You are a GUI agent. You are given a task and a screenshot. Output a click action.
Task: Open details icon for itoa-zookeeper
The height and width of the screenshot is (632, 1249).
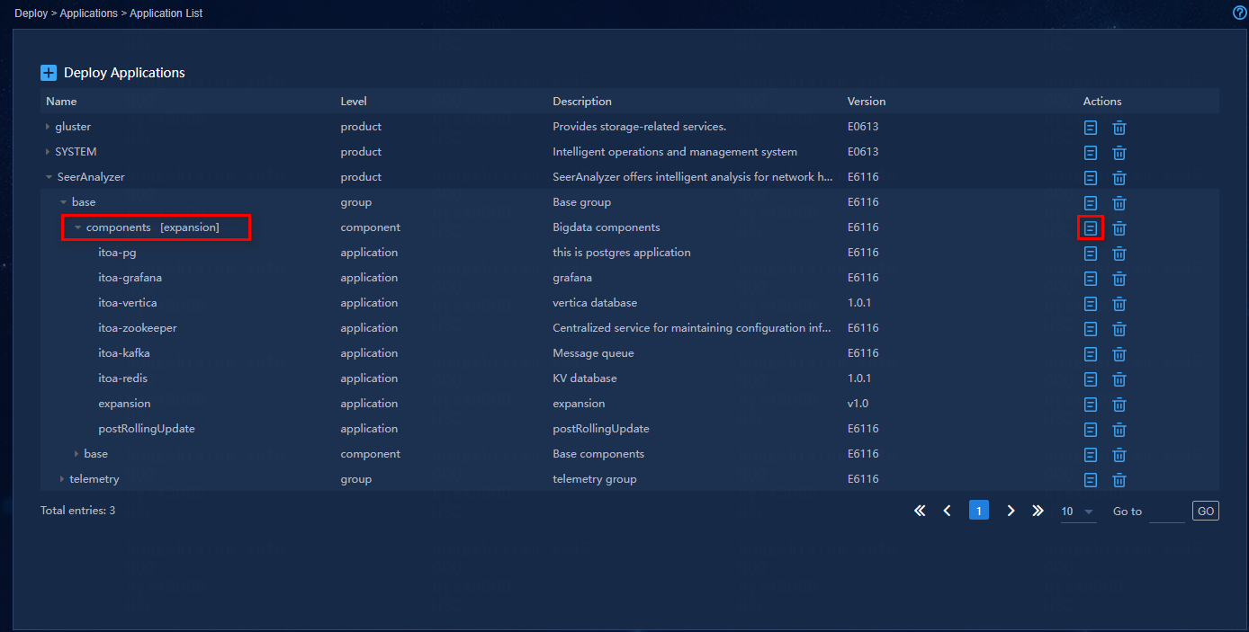(1091, 329)
